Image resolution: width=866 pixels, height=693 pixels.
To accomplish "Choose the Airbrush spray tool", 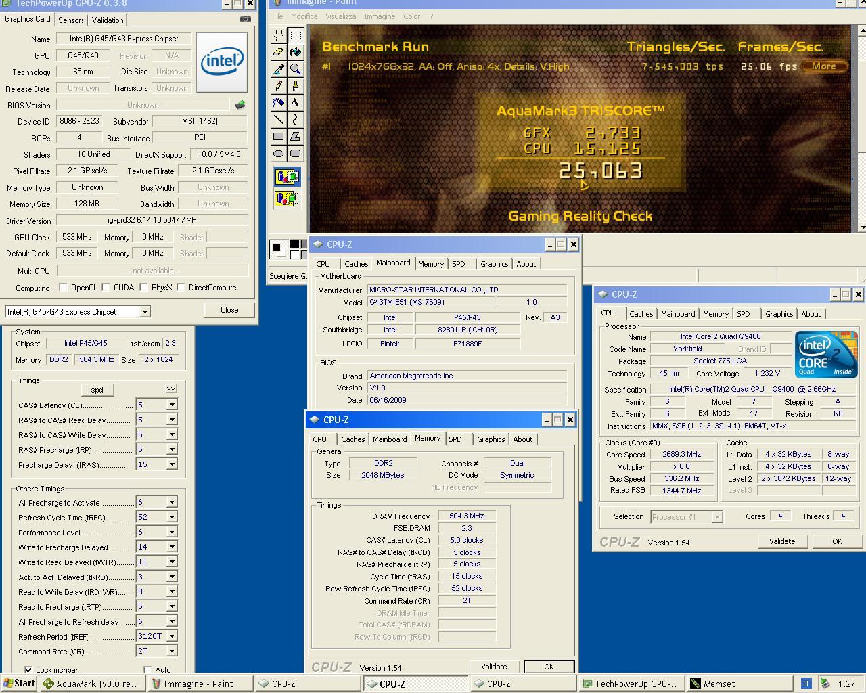I will [279, 103].
